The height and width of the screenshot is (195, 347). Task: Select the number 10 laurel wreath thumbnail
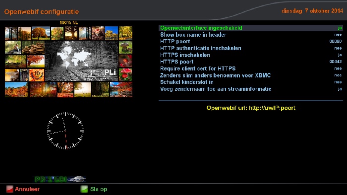tap(37, 75)
